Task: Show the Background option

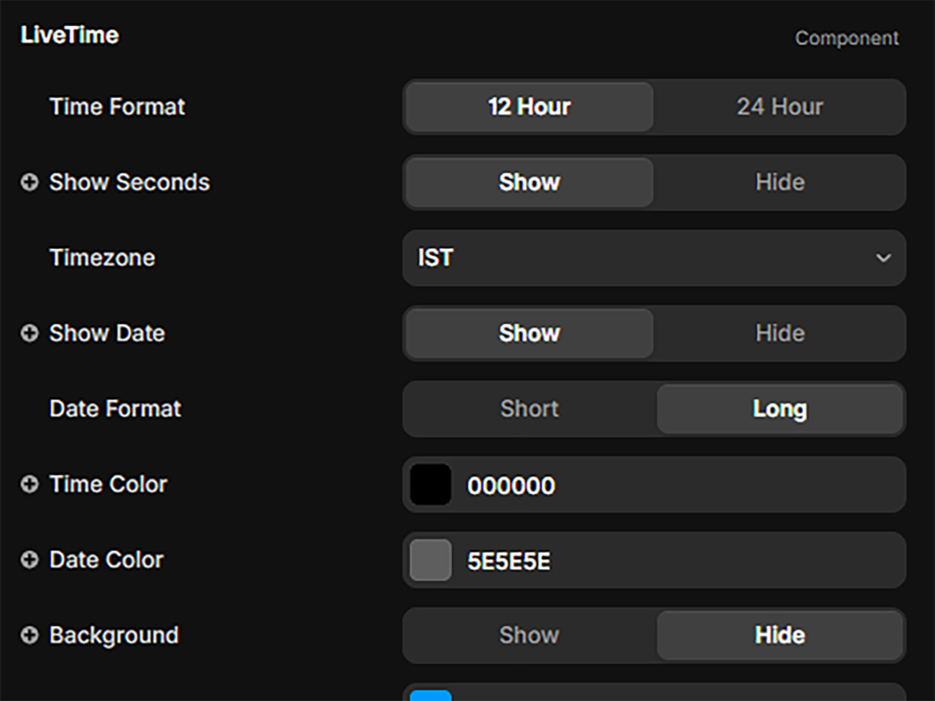Action: (529, 636)
